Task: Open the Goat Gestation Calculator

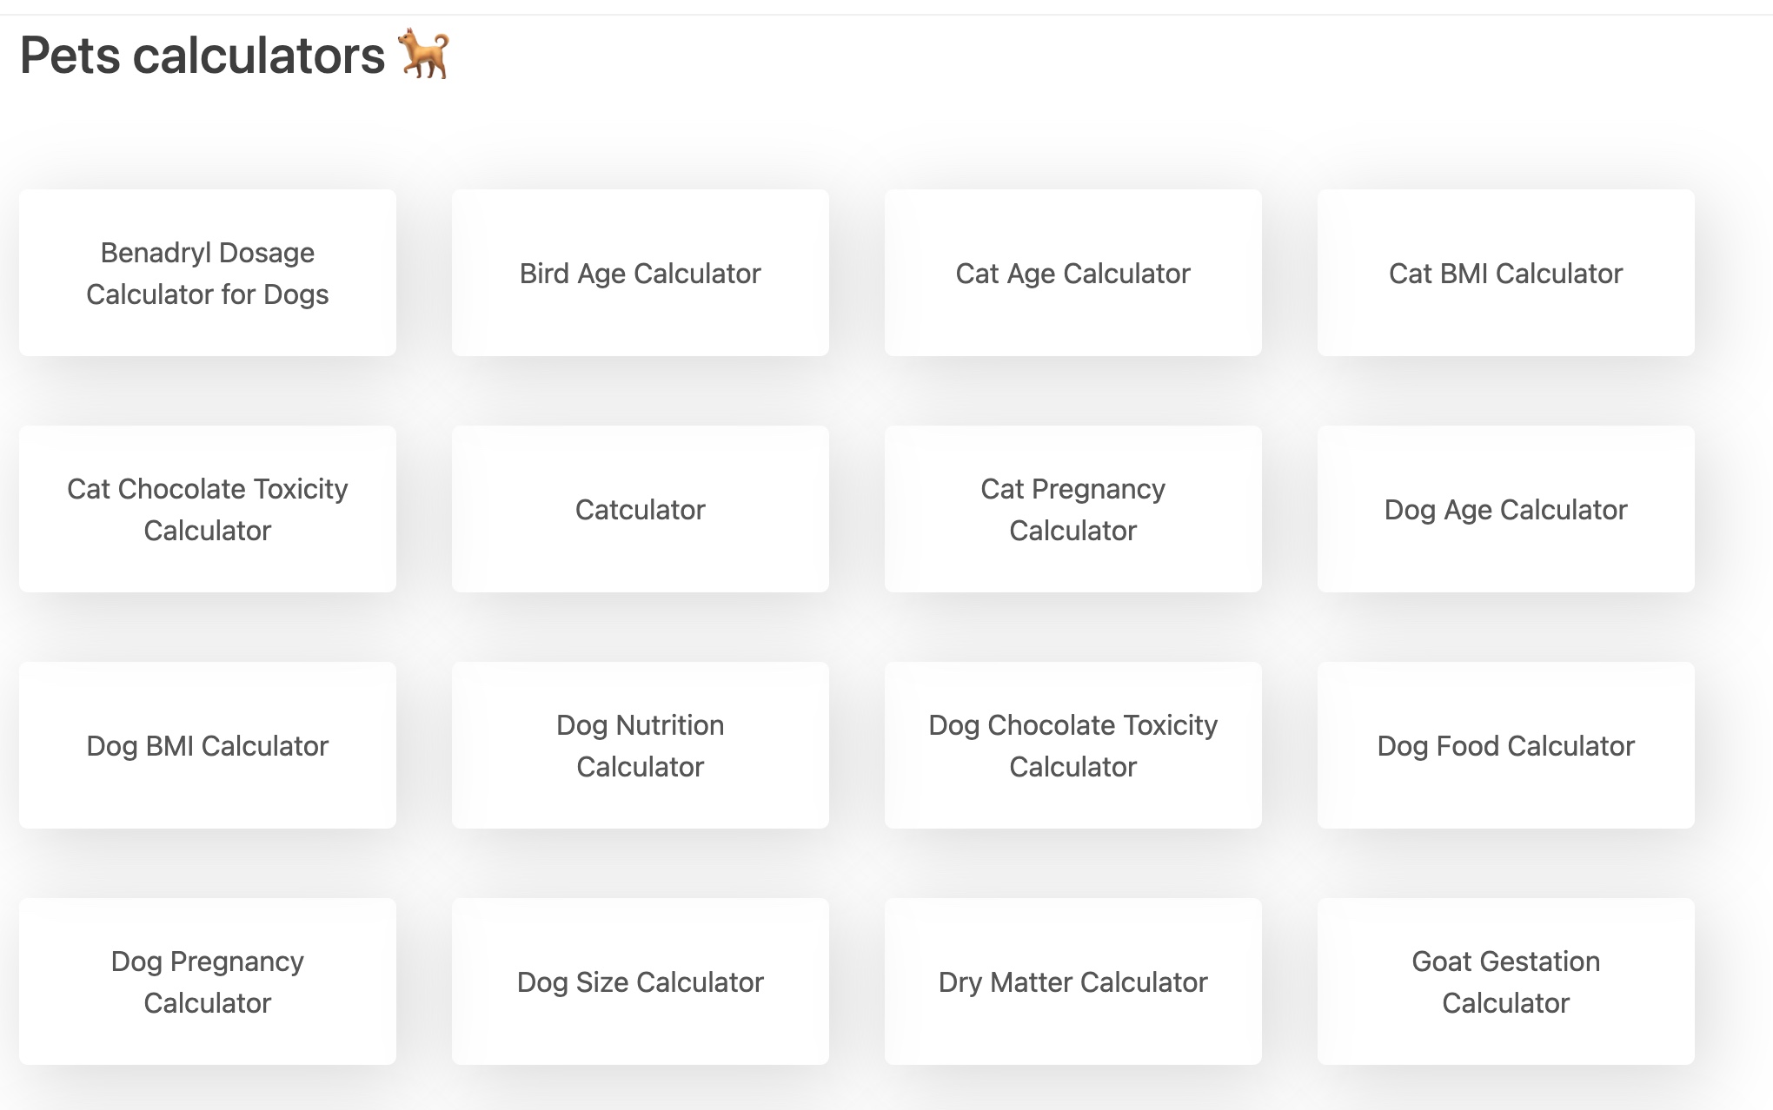Action: click(x=1505, y=981)
